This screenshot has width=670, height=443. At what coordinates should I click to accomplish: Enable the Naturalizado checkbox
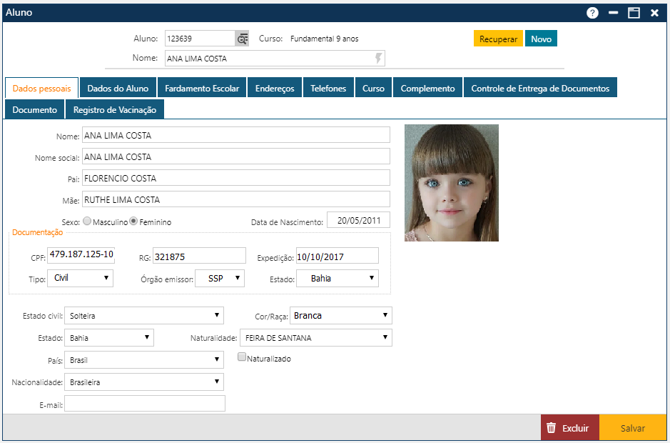(x=243, y=357)
